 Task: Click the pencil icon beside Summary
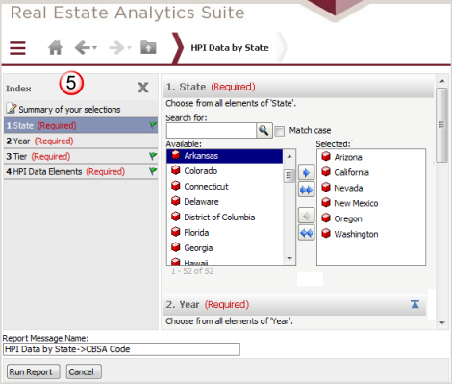click(x=12, y=109)
